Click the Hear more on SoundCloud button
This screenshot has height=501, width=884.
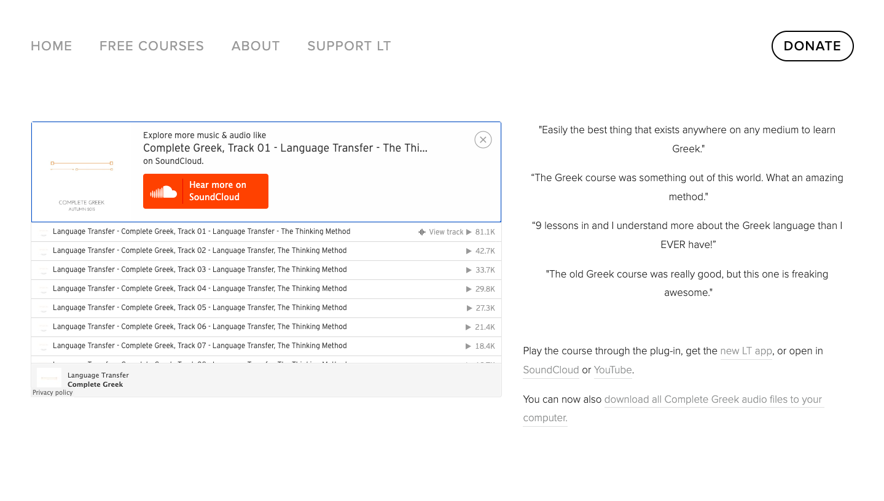point(205,191)
